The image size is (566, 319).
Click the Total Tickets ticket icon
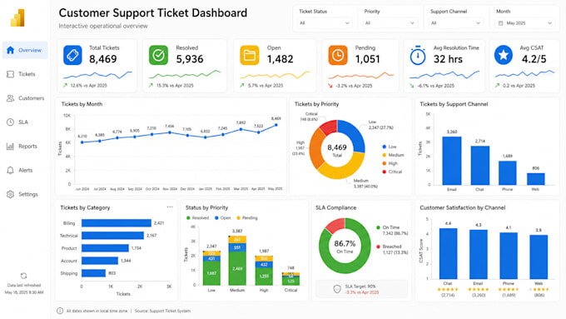[x=72, y=55]
